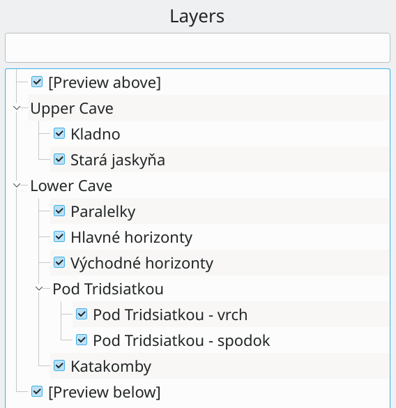Click the Layers filter text field
Viewport: 396px width, 408px height.
(x=198, y=47)
